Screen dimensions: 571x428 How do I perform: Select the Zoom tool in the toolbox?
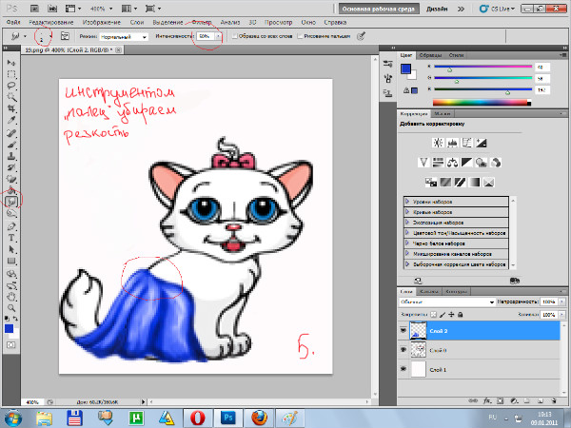[11, 308]
